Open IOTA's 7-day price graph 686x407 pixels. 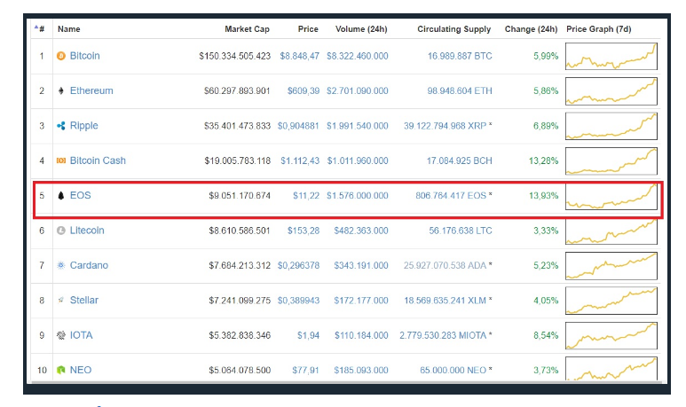point(611,335)
